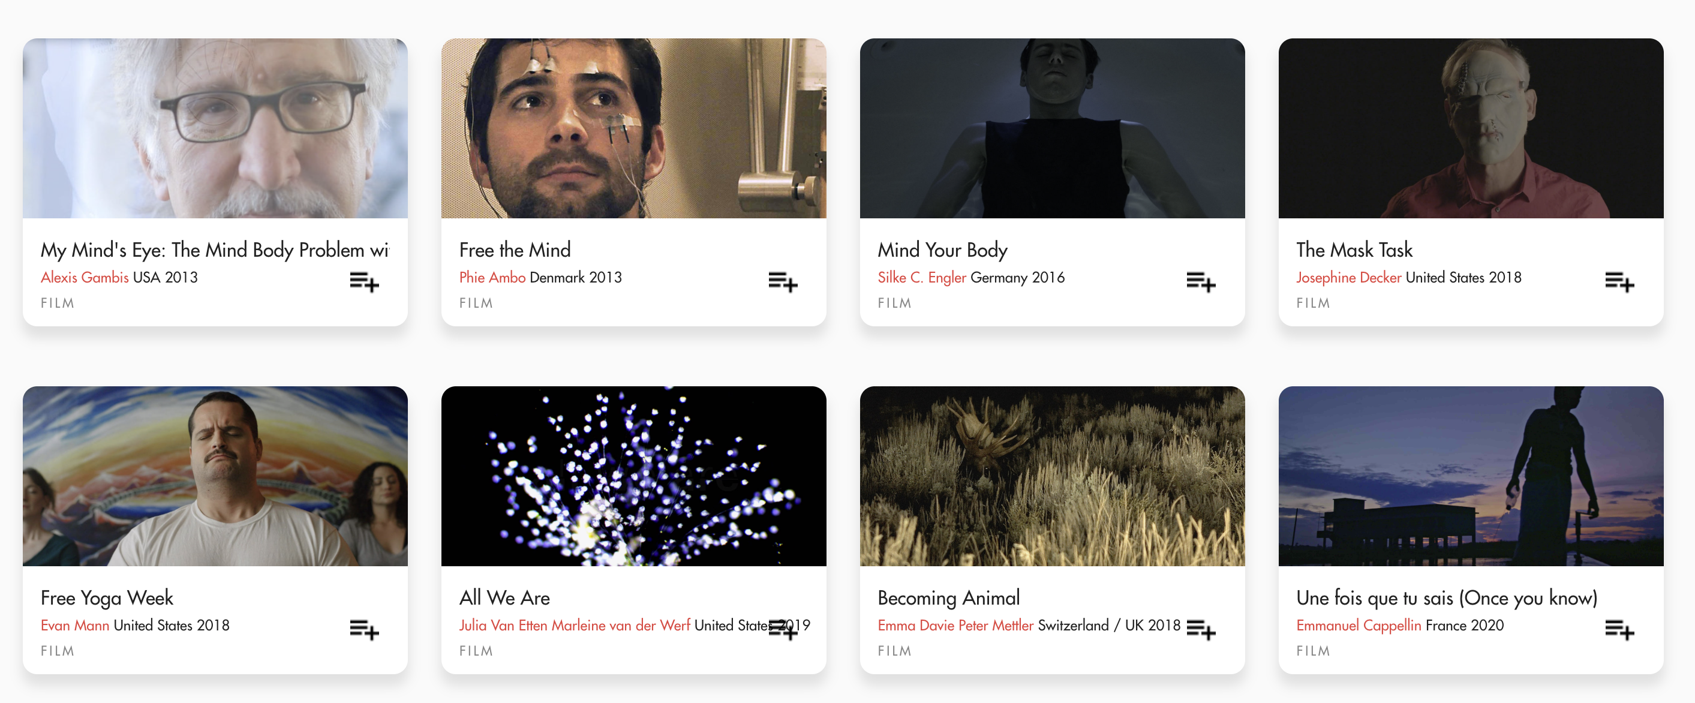Open director Phie Ambo link
The image size is (1695, 703).
[x=492, y=277]
